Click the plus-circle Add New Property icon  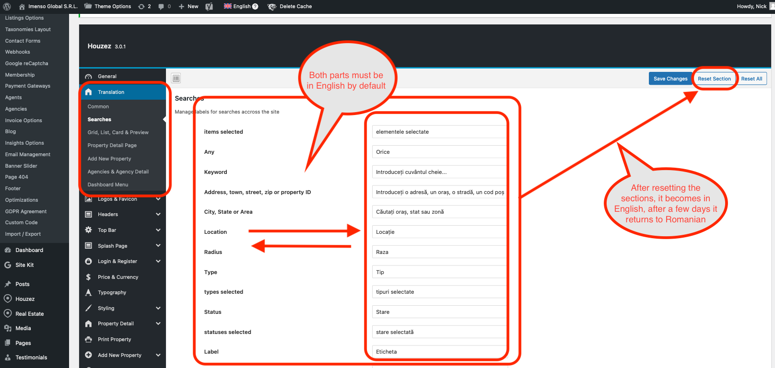pos(88,355)
